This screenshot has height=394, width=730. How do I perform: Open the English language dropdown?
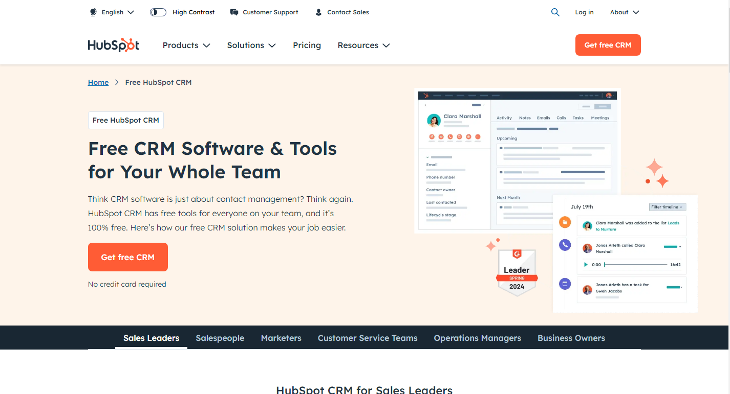118,12
